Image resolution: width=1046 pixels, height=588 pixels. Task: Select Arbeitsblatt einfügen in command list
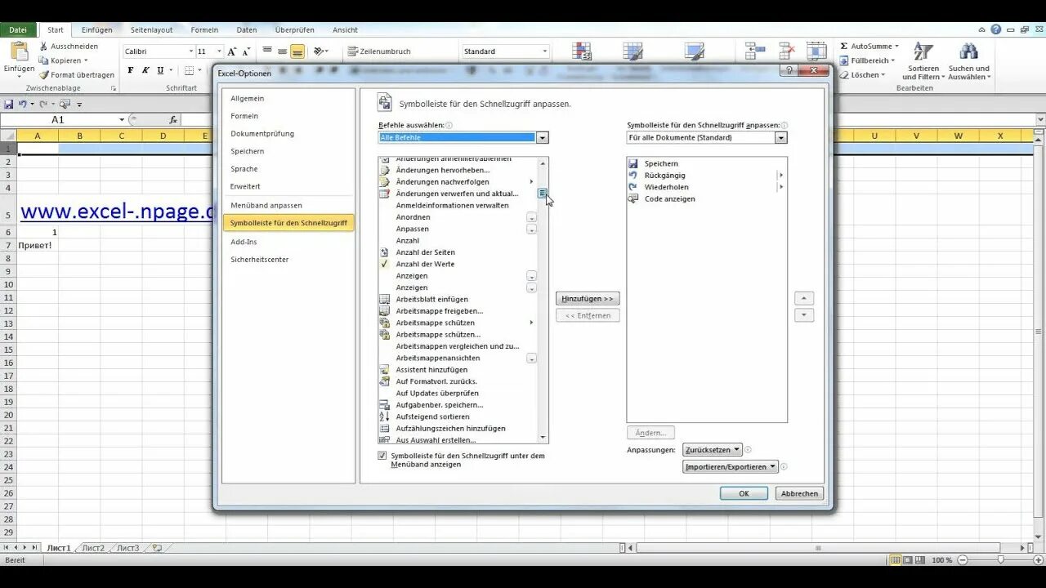(x=458, y=300)
